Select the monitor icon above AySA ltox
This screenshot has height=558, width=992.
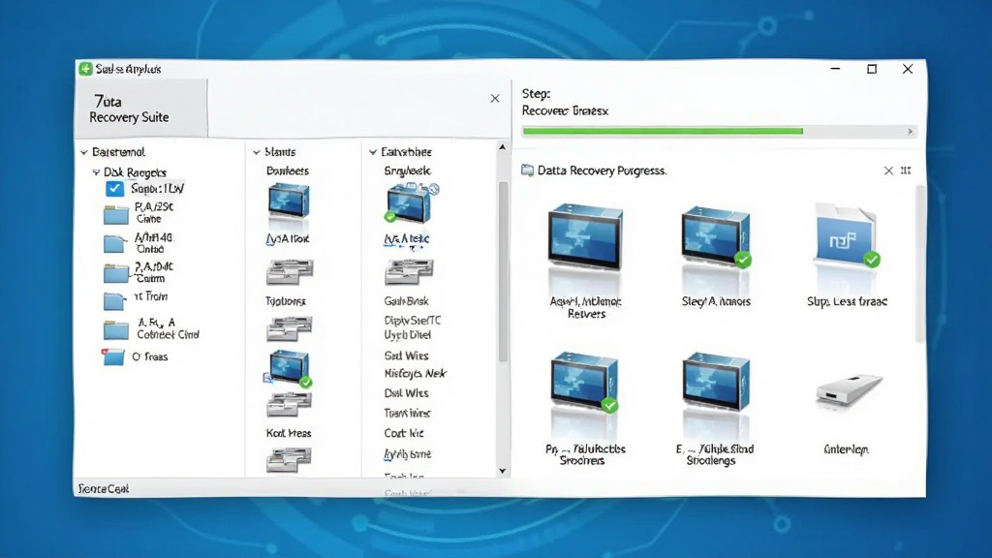tap(289, 202)
